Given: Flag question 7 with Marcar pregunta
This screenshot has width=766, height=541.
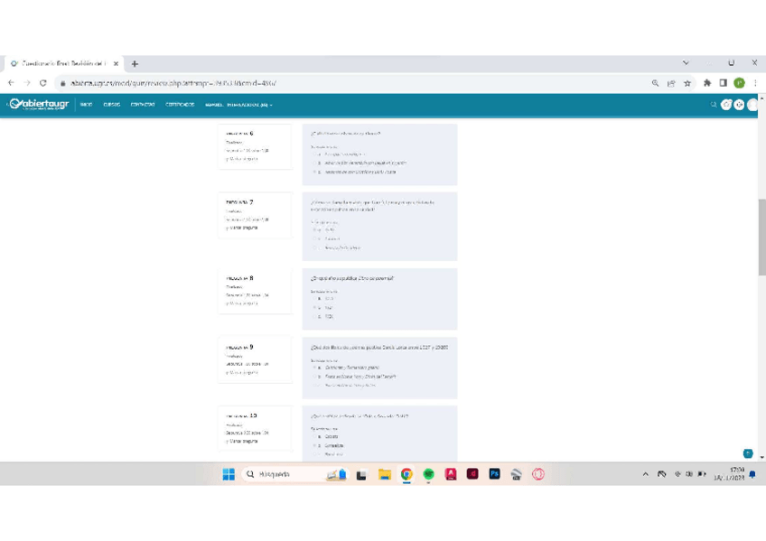Looking at the screenshot, I should pyautogui.click(x=242, y=228).
